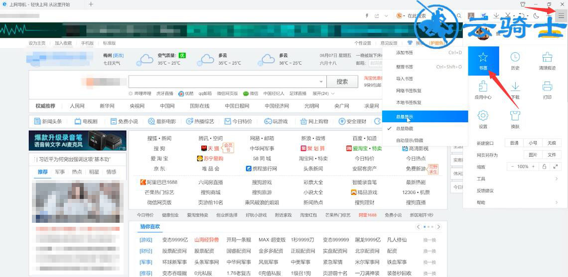568x277 pixels.
Task: Decrease zoom with minus button
Action: [x=512, y=167]
